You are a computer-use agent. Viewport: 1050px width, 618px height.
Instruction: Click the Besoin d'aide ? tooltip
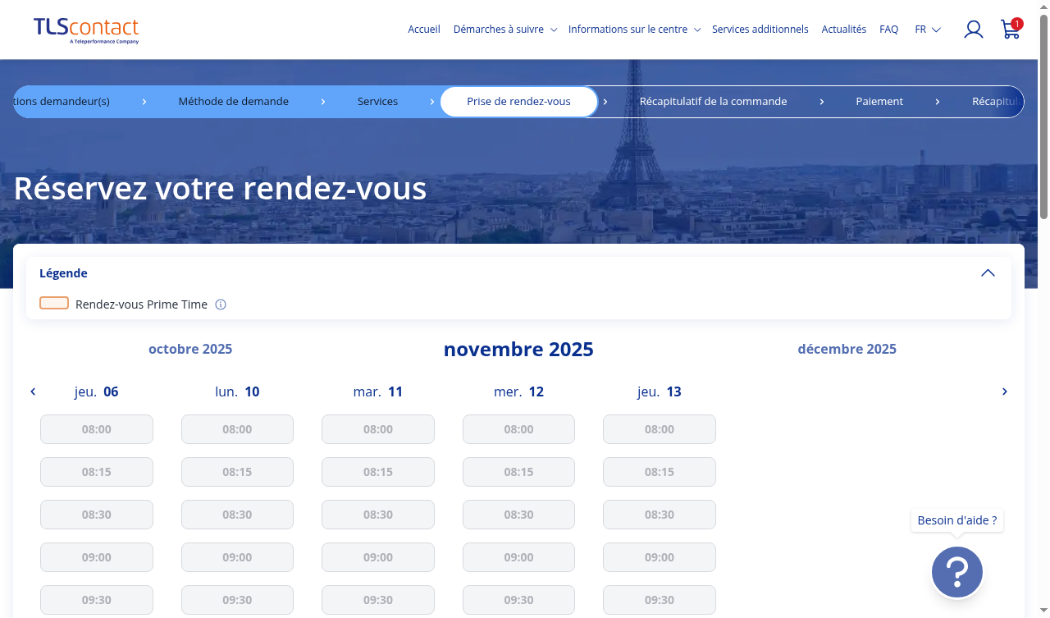957,520
